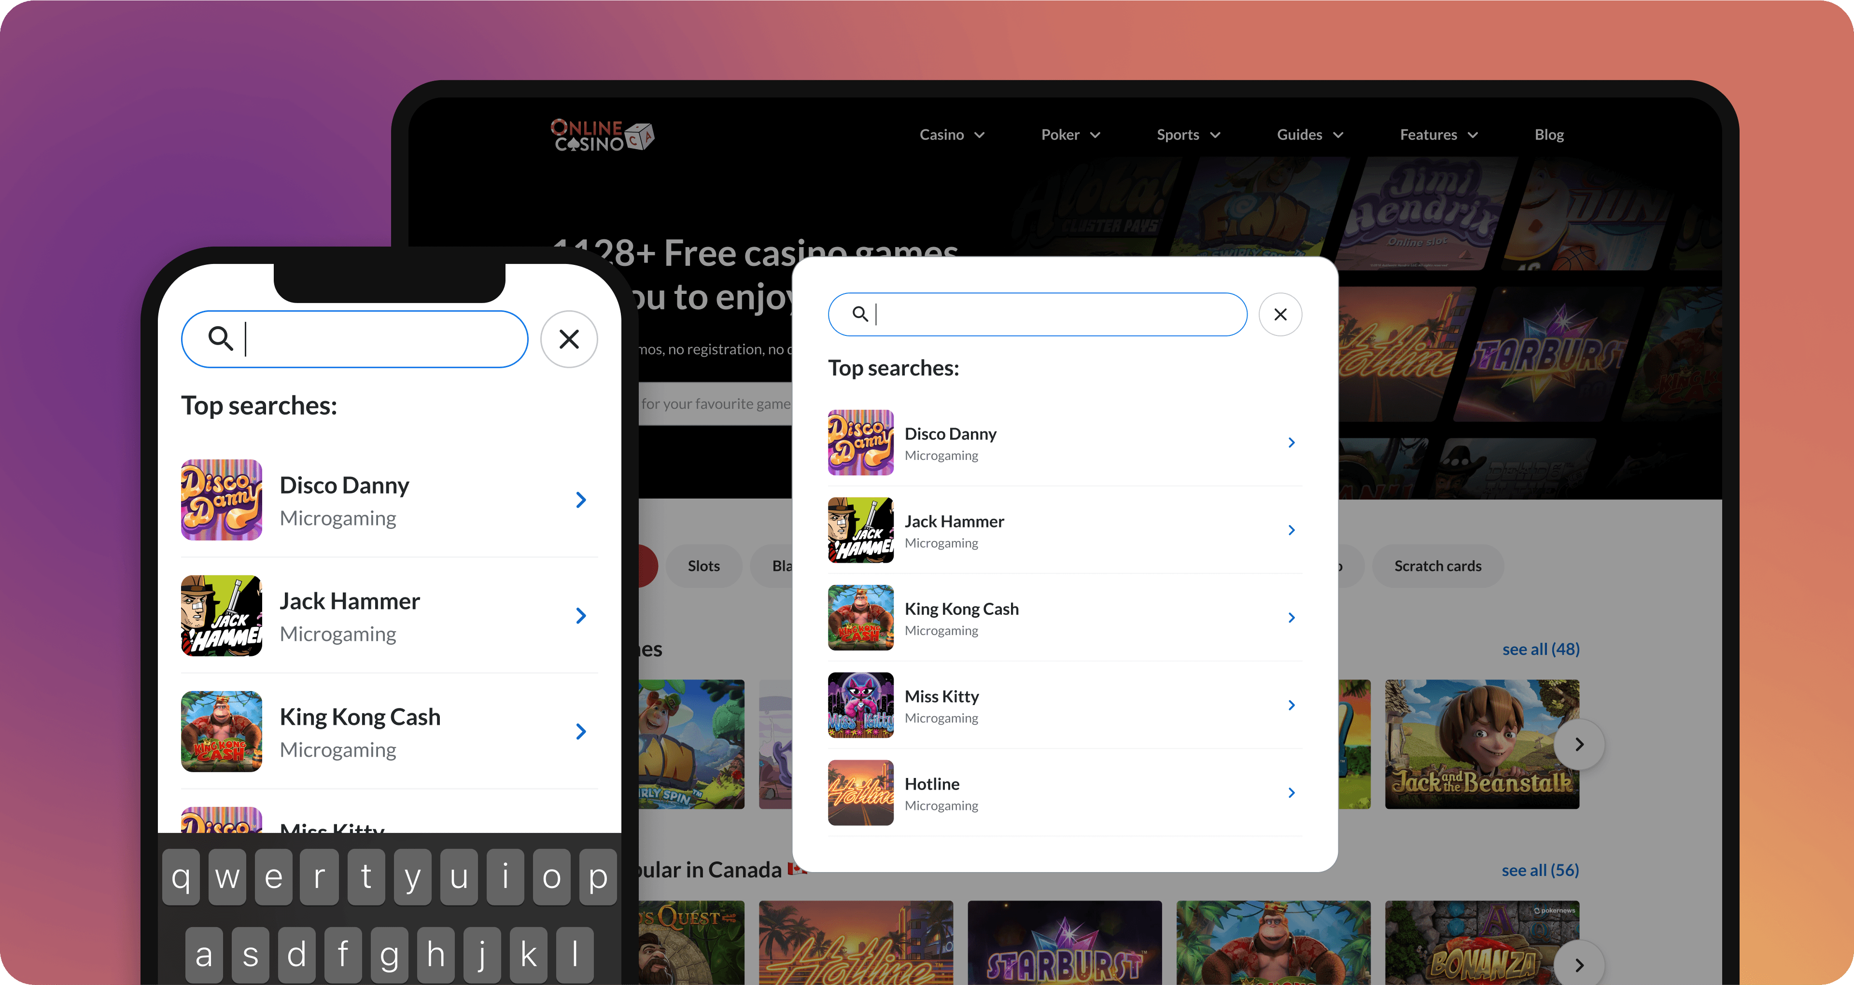Viewport: 1854px width, 985px height.
Task: Tap the 'p' key on phone keyboard
Action: (x=598, y=877)
